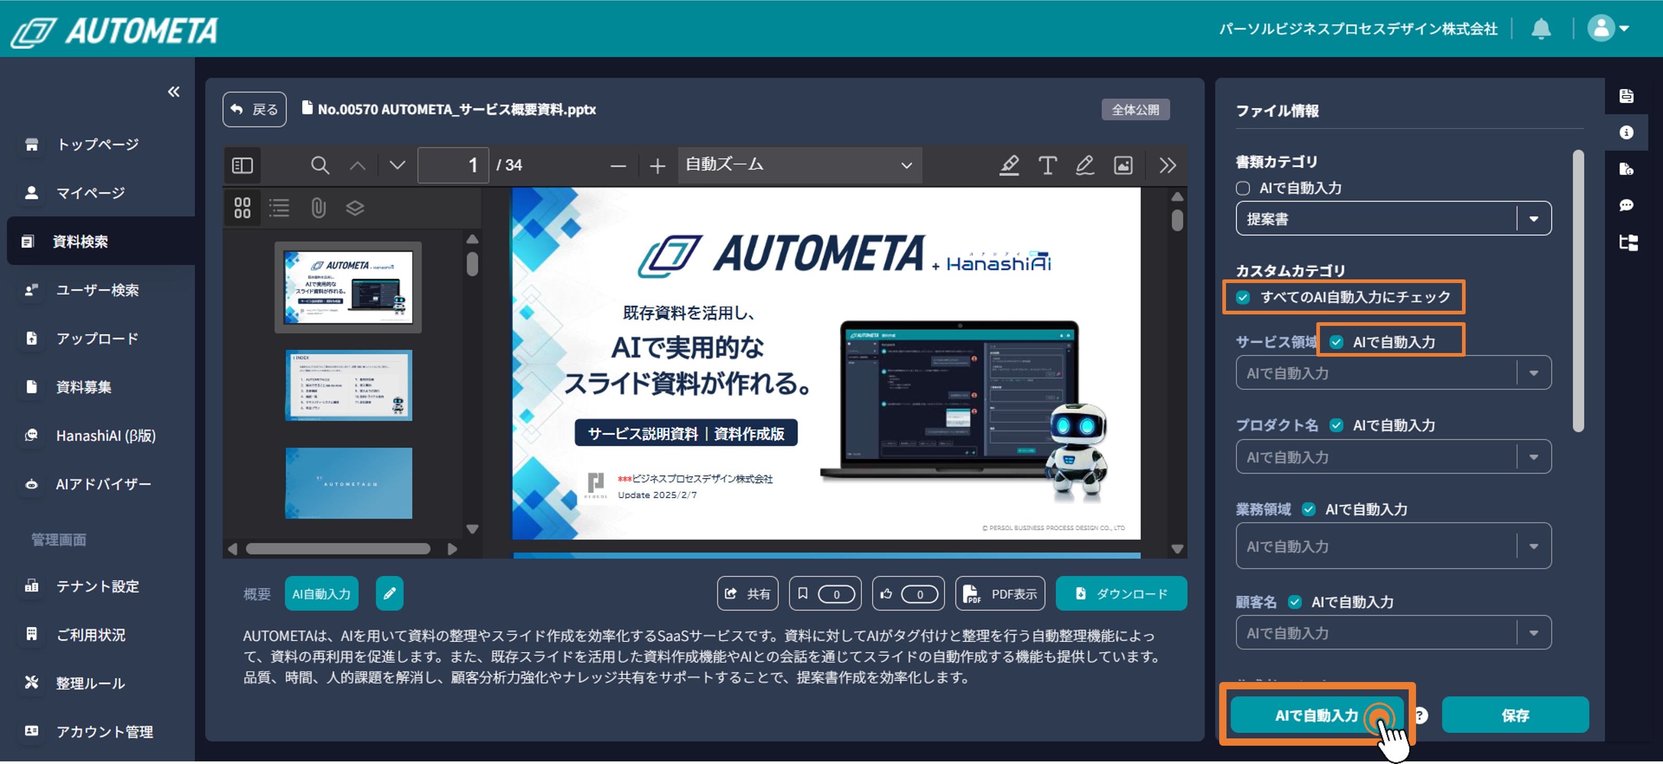Open comments bubble icon in right strip
The image size is (1663, 764).
coord(1626,205)
